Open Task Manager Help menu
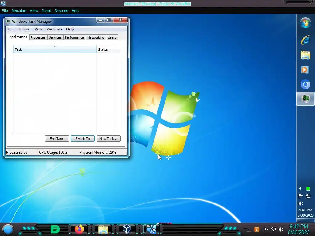The height and width of the screenshot is (236, 315). pos(70,29)
